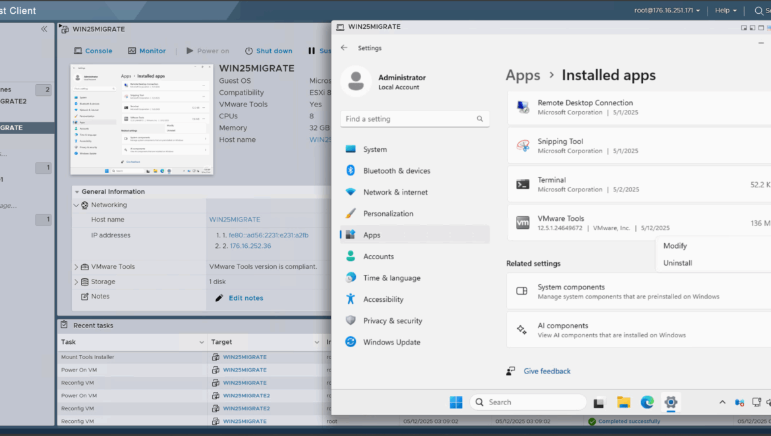This screenshot has width=771, height=436.
Task: Open the Monitor view
Action: [146, 51]
